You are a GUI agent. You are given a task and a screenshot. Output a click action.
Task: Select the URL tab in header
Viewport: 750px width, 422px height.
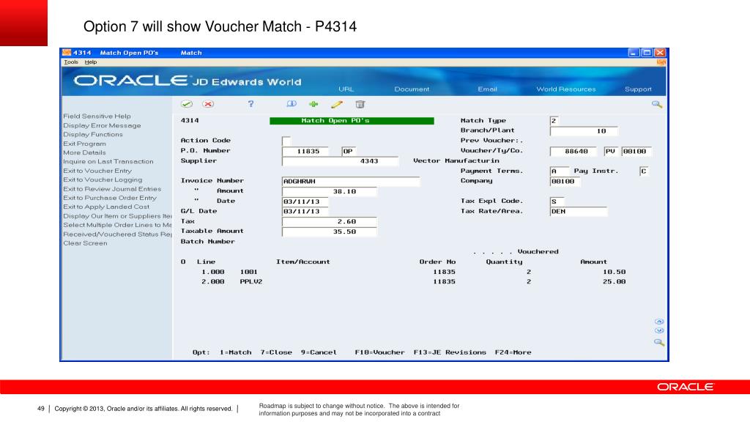[x=346, y=89]
